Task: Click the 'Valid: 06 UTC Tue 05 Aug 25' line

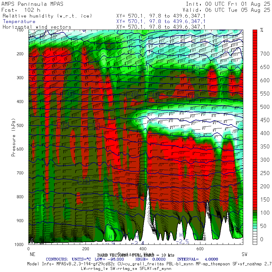Action: (226, 10)
